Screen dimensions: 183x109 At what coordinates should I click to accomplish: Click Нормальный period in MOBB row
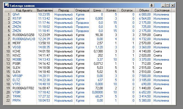pyautogui.click(x=63, y=60)
